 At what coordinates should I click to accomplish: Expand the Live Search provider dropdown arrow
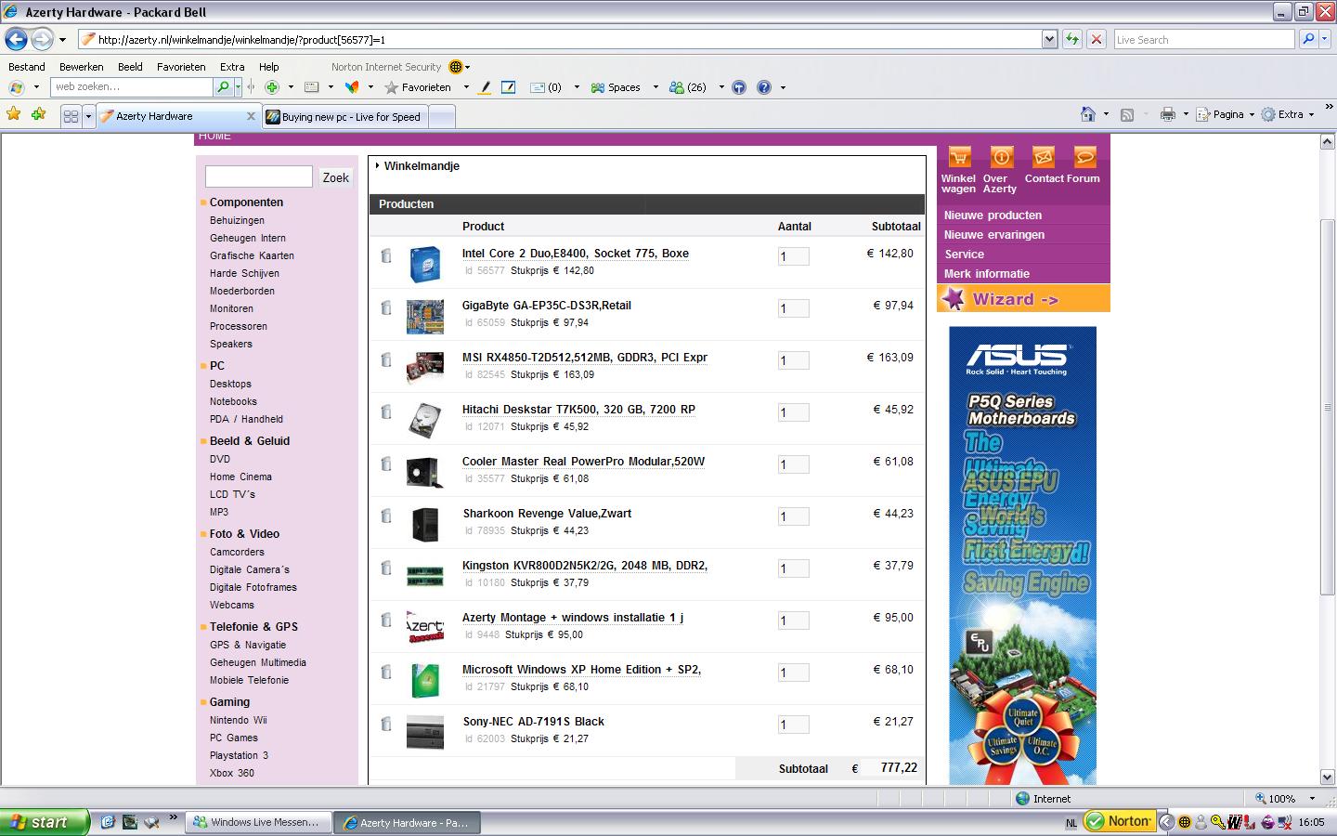(1325, 39)
